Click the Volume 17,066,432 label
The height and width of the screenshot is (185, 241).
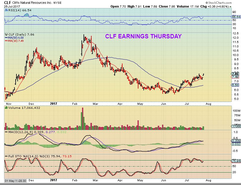pyautogui.click(x=24, y=108)
